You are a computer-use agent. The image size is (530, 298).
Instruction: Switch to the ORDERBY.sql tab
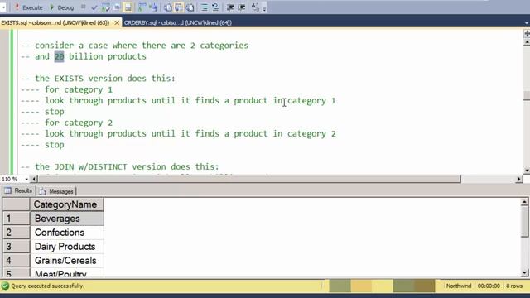[178, 22]
